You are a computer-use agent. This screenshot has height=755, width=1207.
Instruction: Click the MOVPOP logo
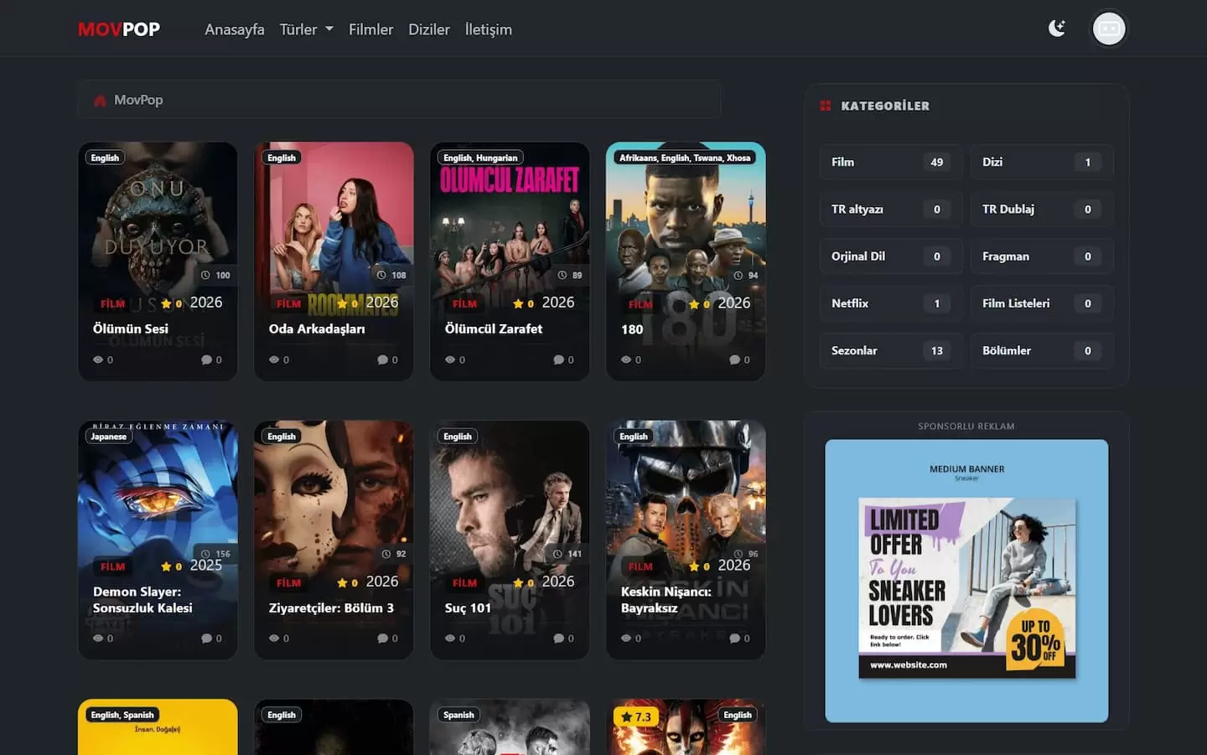tap(119, 29)
